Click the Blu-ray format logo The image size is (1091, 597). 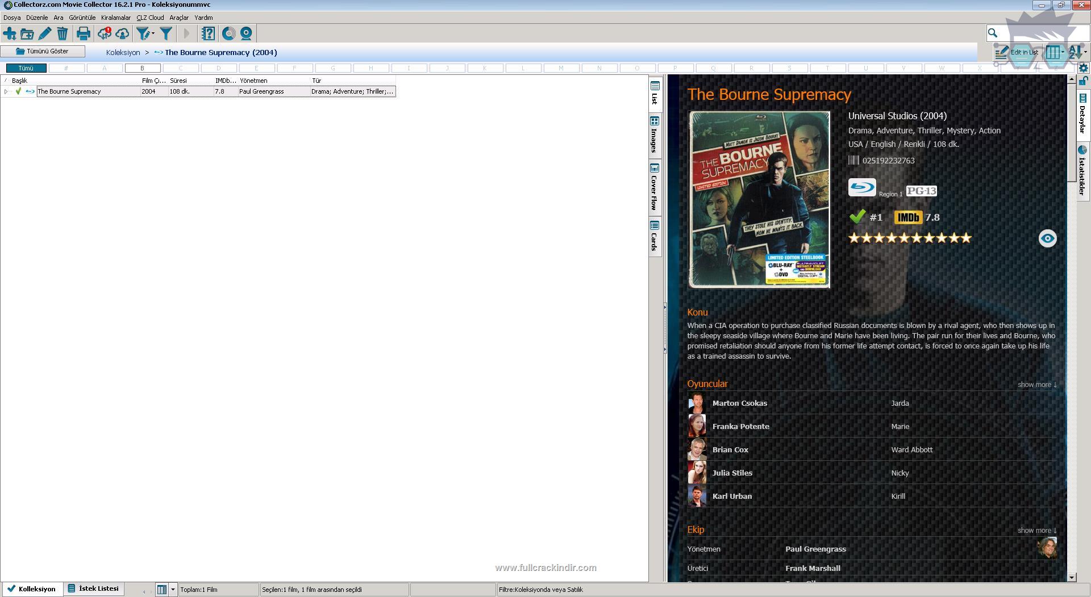click(x=862, y=187)
